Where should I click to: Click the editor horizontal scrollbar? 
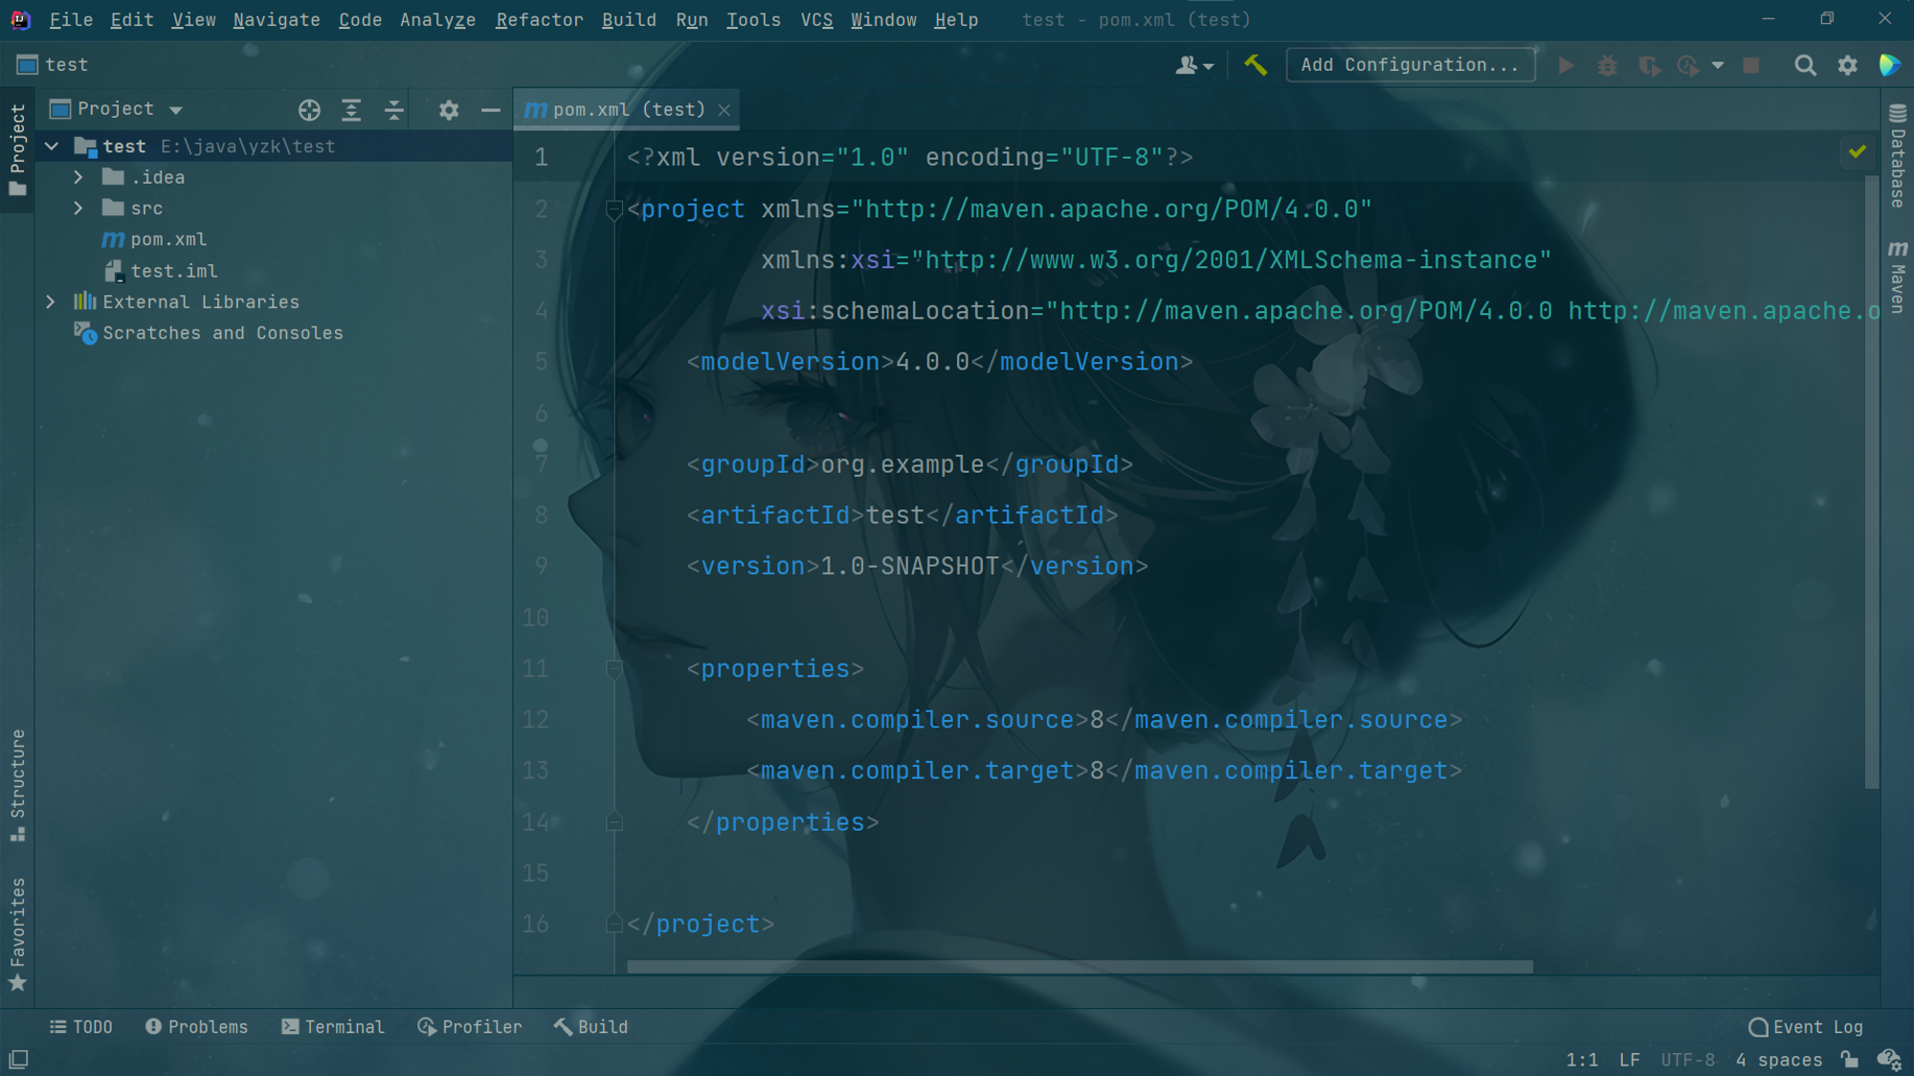[x=1079, y=967]
